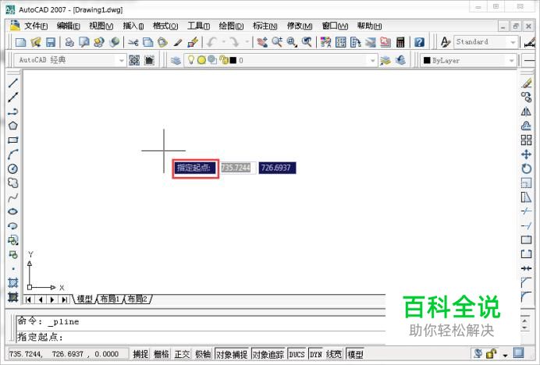
Task: Expand the Undo history dropdown arrow
Action: click(x=223, y=42)
